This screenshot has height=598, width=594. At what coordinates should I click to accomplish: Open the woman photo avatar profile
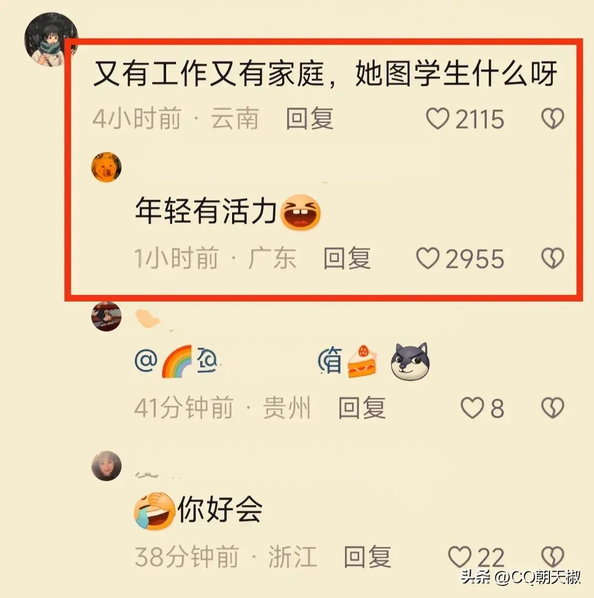pos(106,465)
